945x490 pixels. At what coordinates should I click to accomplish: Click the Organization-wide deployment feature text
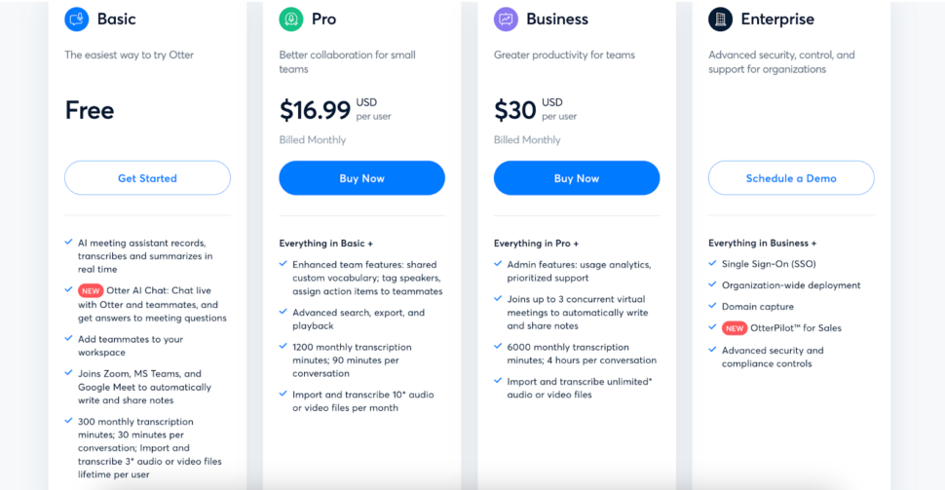pyautogui.click(x=791, y=285)
